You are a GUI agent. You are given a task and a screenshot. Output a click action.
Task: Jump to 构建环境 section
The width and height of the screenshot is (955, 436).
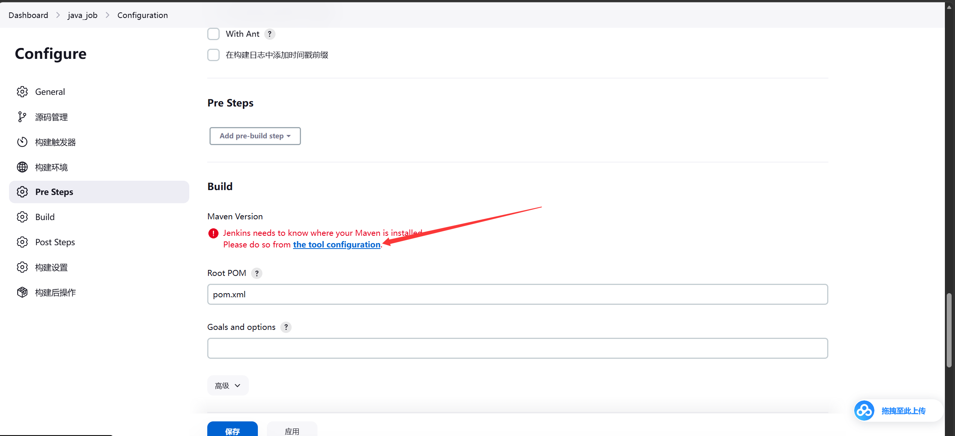click(99, 167)
